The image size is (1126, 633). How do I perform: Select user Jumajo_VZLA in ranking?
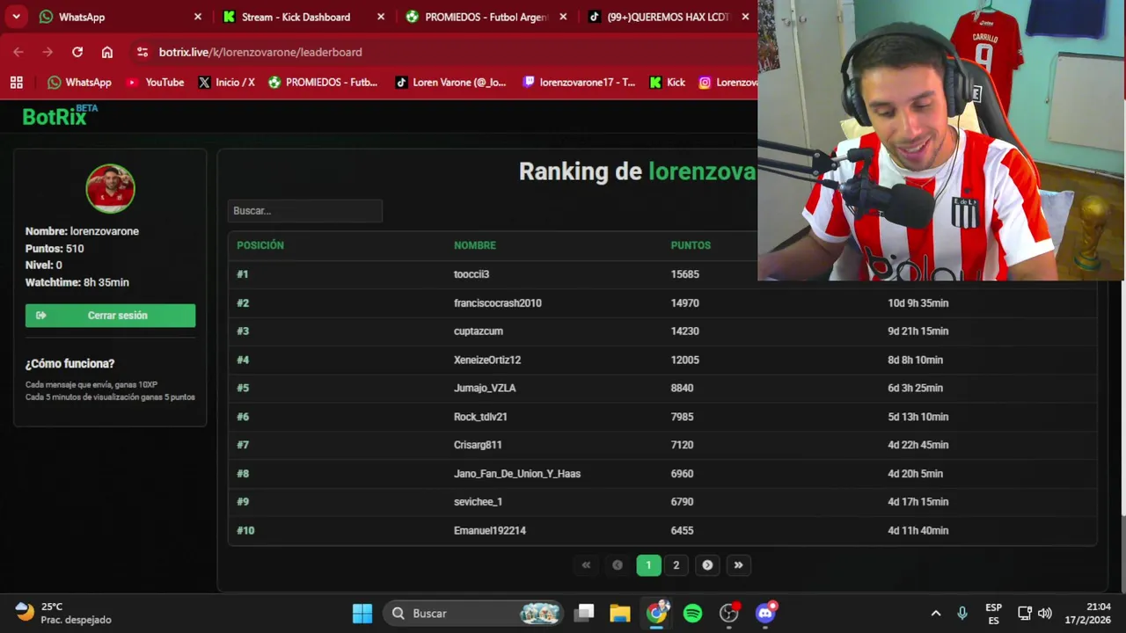pos(485,388)
